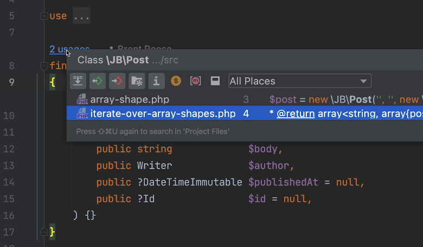Open the All Places scope dropdown
This screenshot has height=247, width=423.
click(x=300, y=81)
